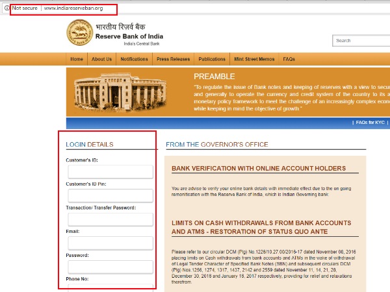
Task: Open the Press Releases menu item
Action: click(173, 59)
